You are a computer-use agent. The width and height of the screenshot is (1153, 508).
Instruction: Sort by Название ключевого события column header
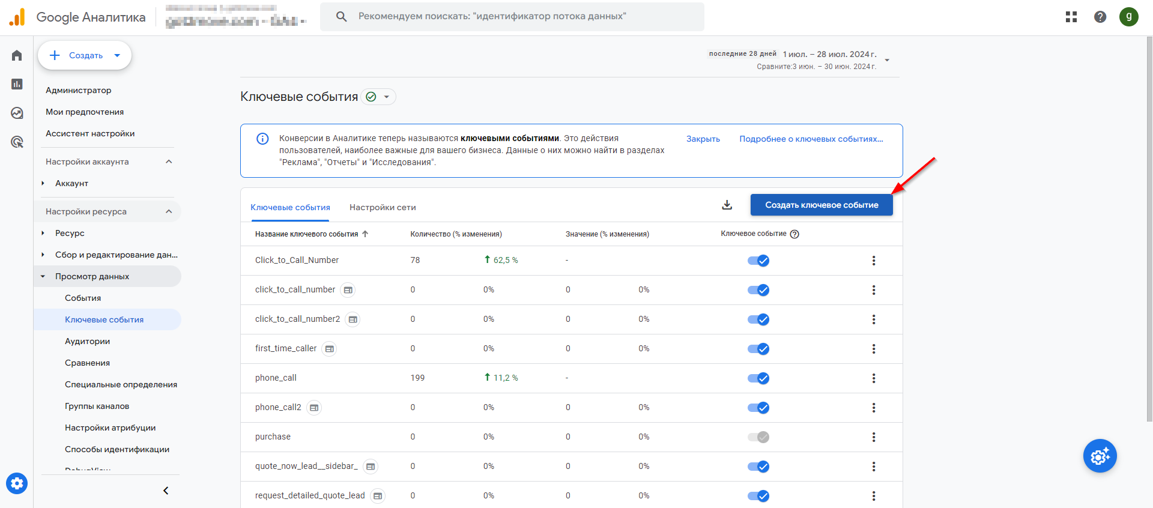click(311, 234)
